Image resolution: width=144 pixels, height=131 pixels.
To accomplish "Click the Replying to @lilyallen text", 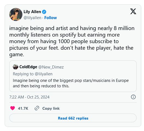I will coord(33,74).
